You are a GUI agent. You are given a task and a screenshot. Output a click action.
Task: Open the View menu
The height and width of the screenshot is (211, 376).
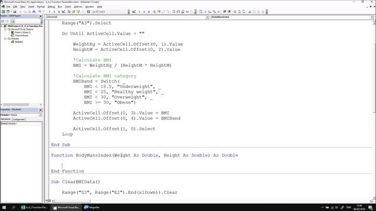pyautogui.click(x=22, y=6)
